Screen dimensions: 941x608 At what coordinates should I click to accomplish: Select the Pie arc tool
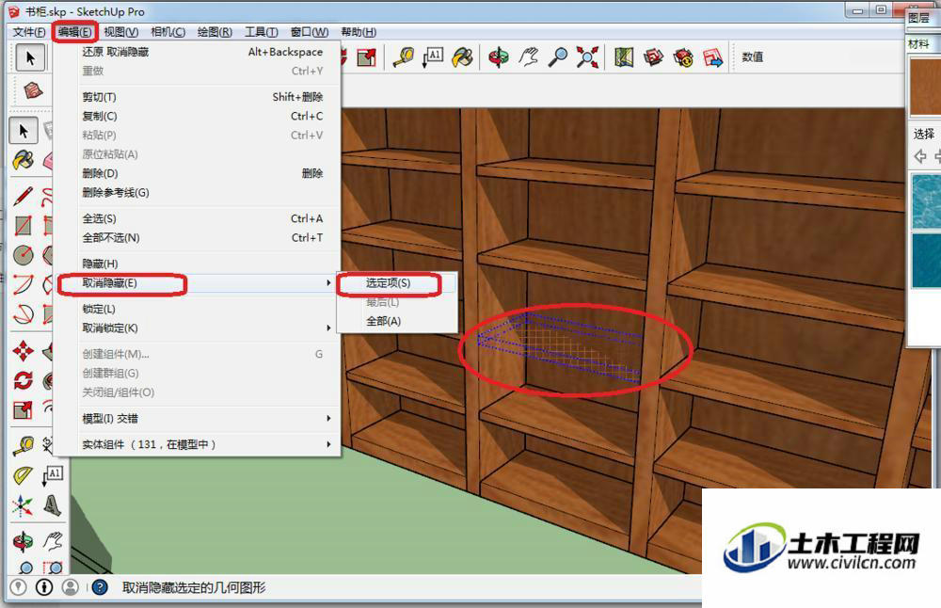(24, 314)
